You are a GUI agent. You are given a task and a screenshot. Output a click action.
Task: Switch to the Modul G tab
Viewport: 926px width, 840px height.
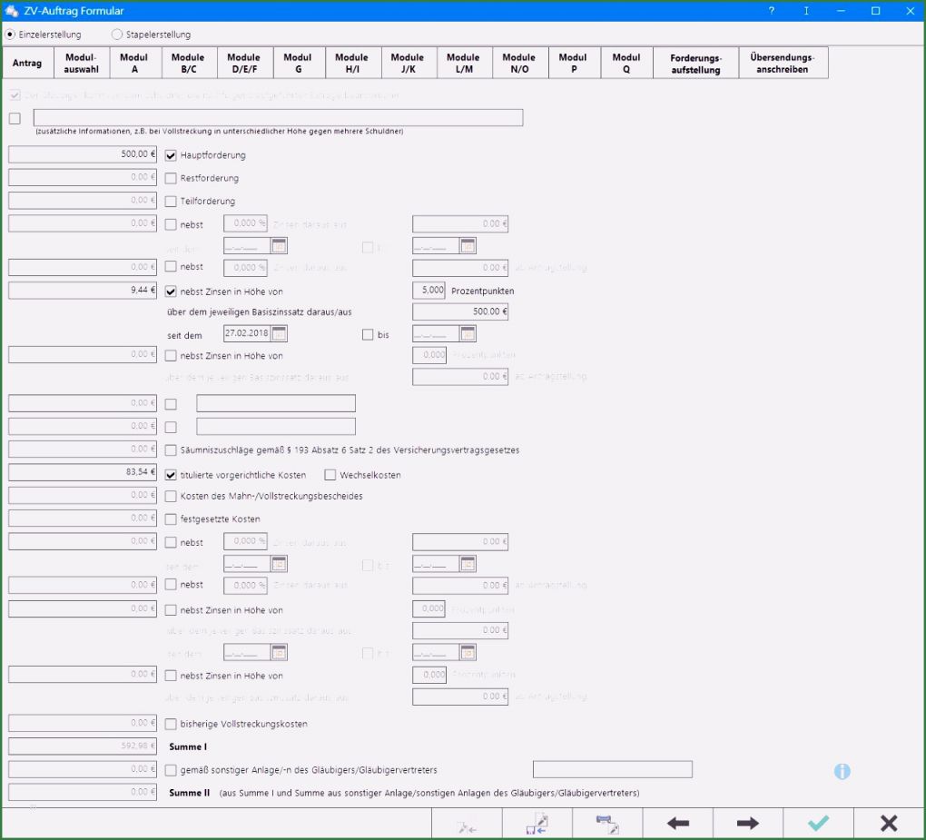point(297,64)
